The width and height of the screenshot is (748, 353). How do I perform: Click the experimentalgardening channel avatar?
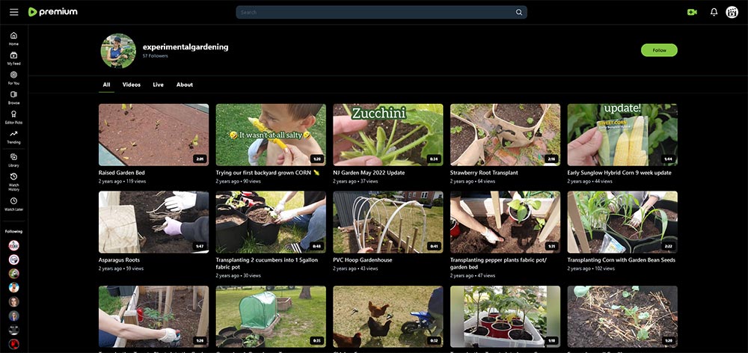[118, 51]
